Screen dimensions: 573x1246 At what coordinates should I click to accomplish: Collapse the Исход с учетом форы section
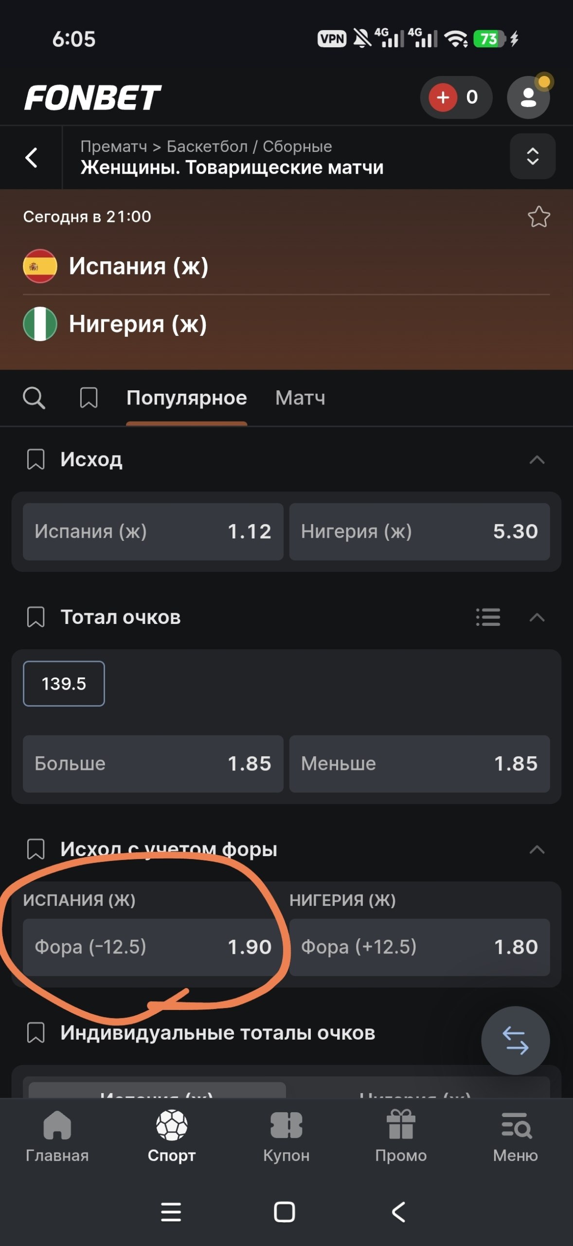point(537,850)
